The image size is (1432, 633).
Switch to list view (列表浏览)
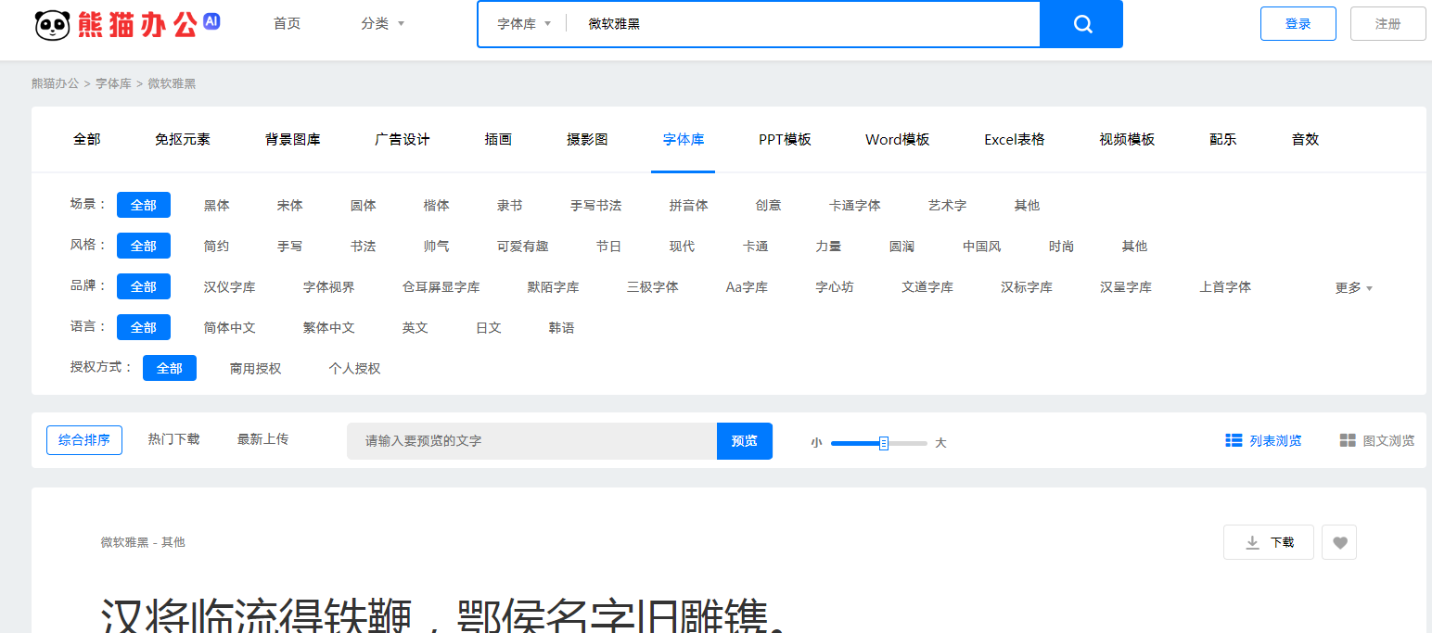(1263, 441)
